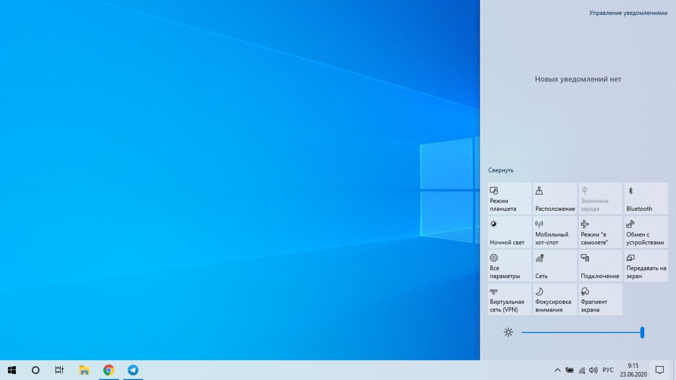Screen dimensions: 676x380
Task: Click the battery tray icon
Action: pyautogui.click(x=570, y=370)
